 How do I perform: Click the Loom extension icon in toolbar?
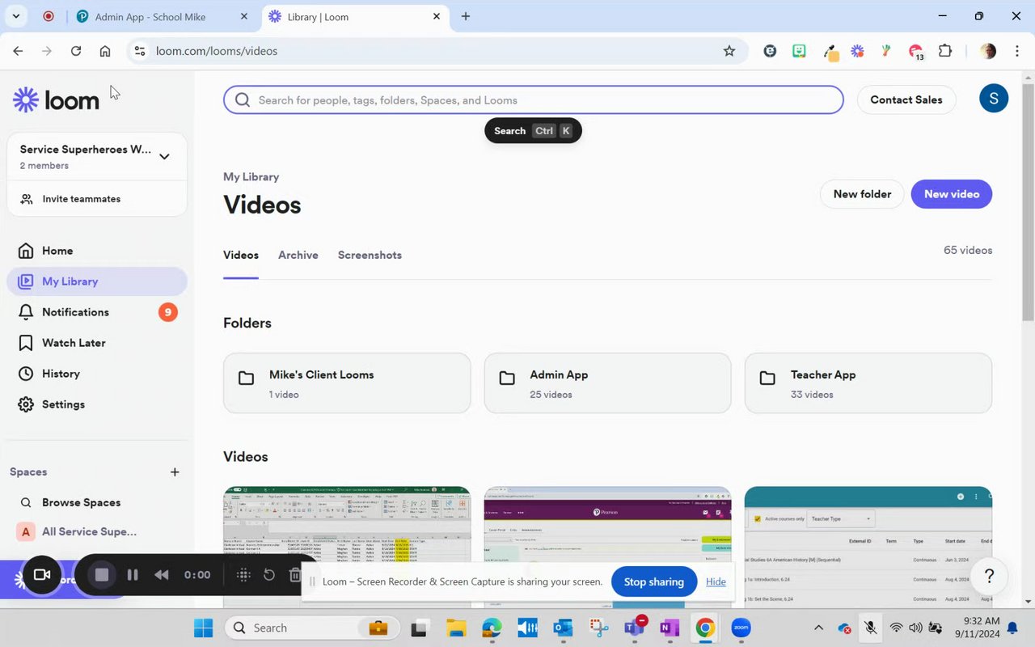click(x=858, y=51)
